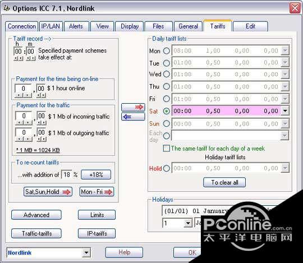Viewport: 303px width, 263px height.
Task: Open the Nordlink profile dropdown
Action: [86, 252]
